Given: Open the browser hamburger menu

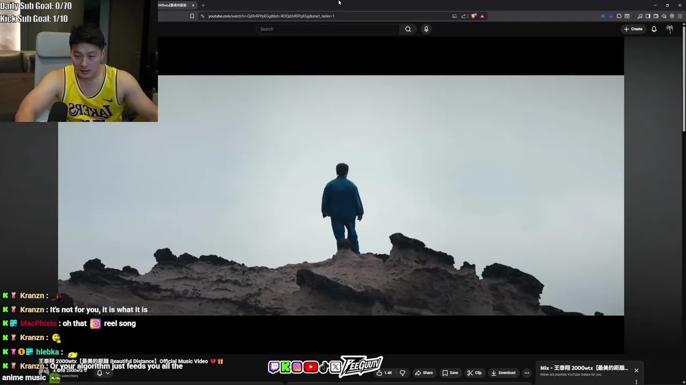Looking at the screenshot, I should [680, 16].
